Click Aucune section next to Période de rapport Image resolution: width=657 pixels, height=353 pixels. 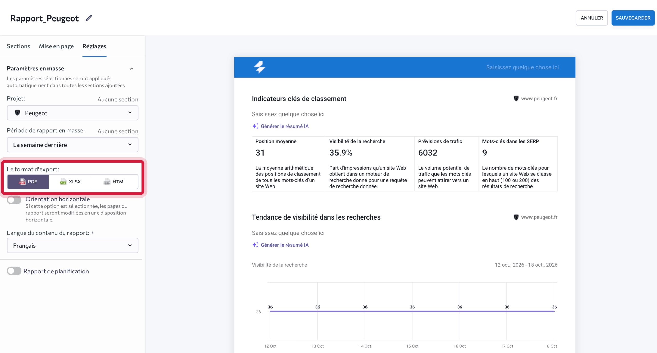coord(118,131)
